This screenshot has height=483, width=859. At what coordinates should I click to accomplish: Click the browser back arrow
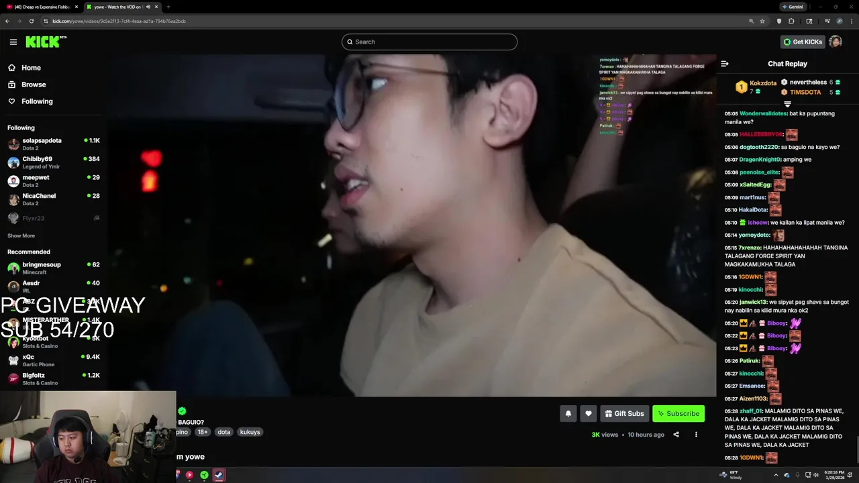click(7, 21)
